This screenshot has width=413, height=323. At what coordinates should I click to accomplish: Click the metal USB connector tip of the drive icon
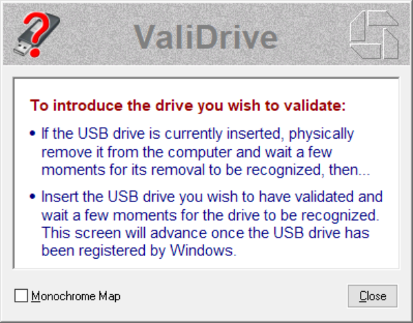pyautogui.click(x=21, y=49)
